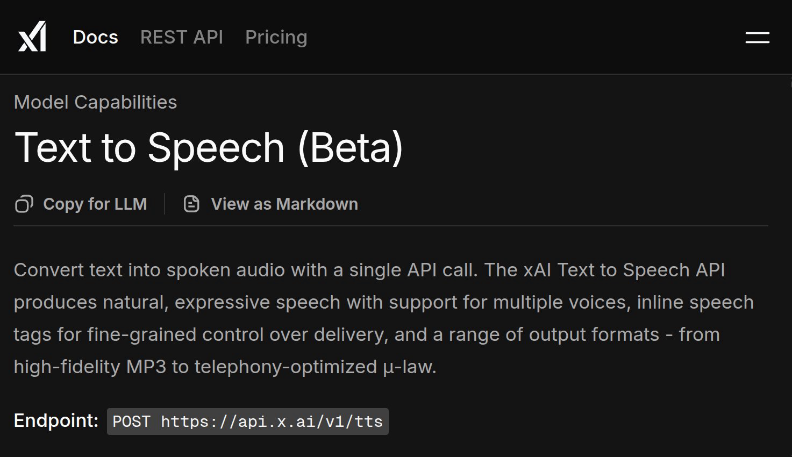The width and height of the screenshot is (792, 457).
Task: Click the bold Endpoint label
Action: 56,420
